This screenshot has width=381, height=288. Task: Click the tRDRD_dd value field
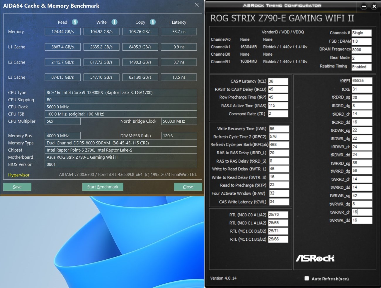coord(362,122)
